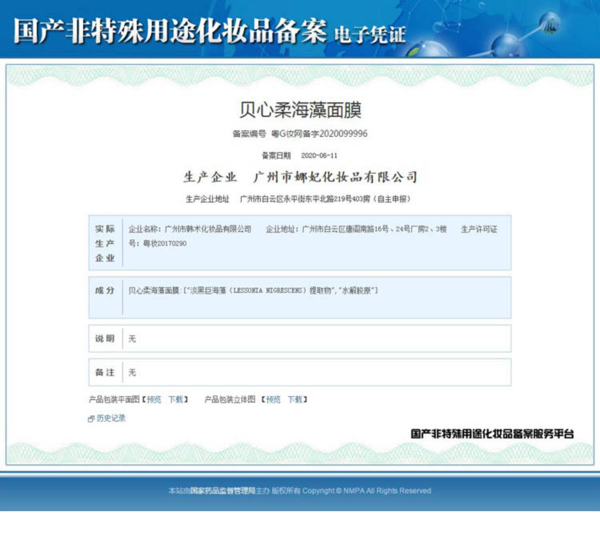The width and height of the screenshot is (600, 552).
Task: Click 预览 link for 产品包装平面图
Action: [154, 399]
